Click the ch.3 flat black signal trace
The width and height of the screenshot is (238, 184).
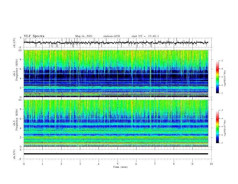pyautogui.click(x=116, y=154)
